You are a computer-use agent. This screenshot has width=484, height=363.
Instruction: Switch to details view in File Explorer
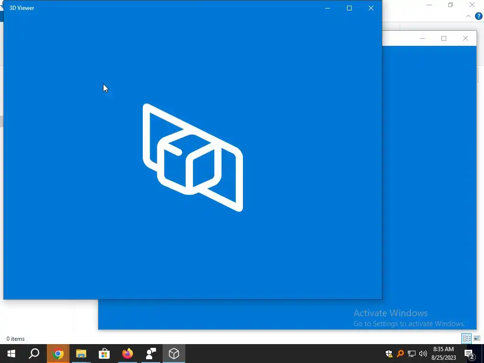point(467,338)
